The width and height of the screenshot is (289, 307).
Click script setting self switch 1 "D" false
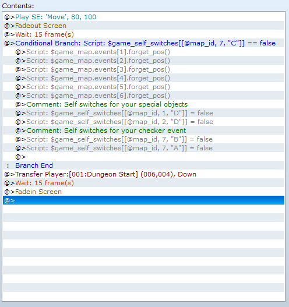(143, 113)
